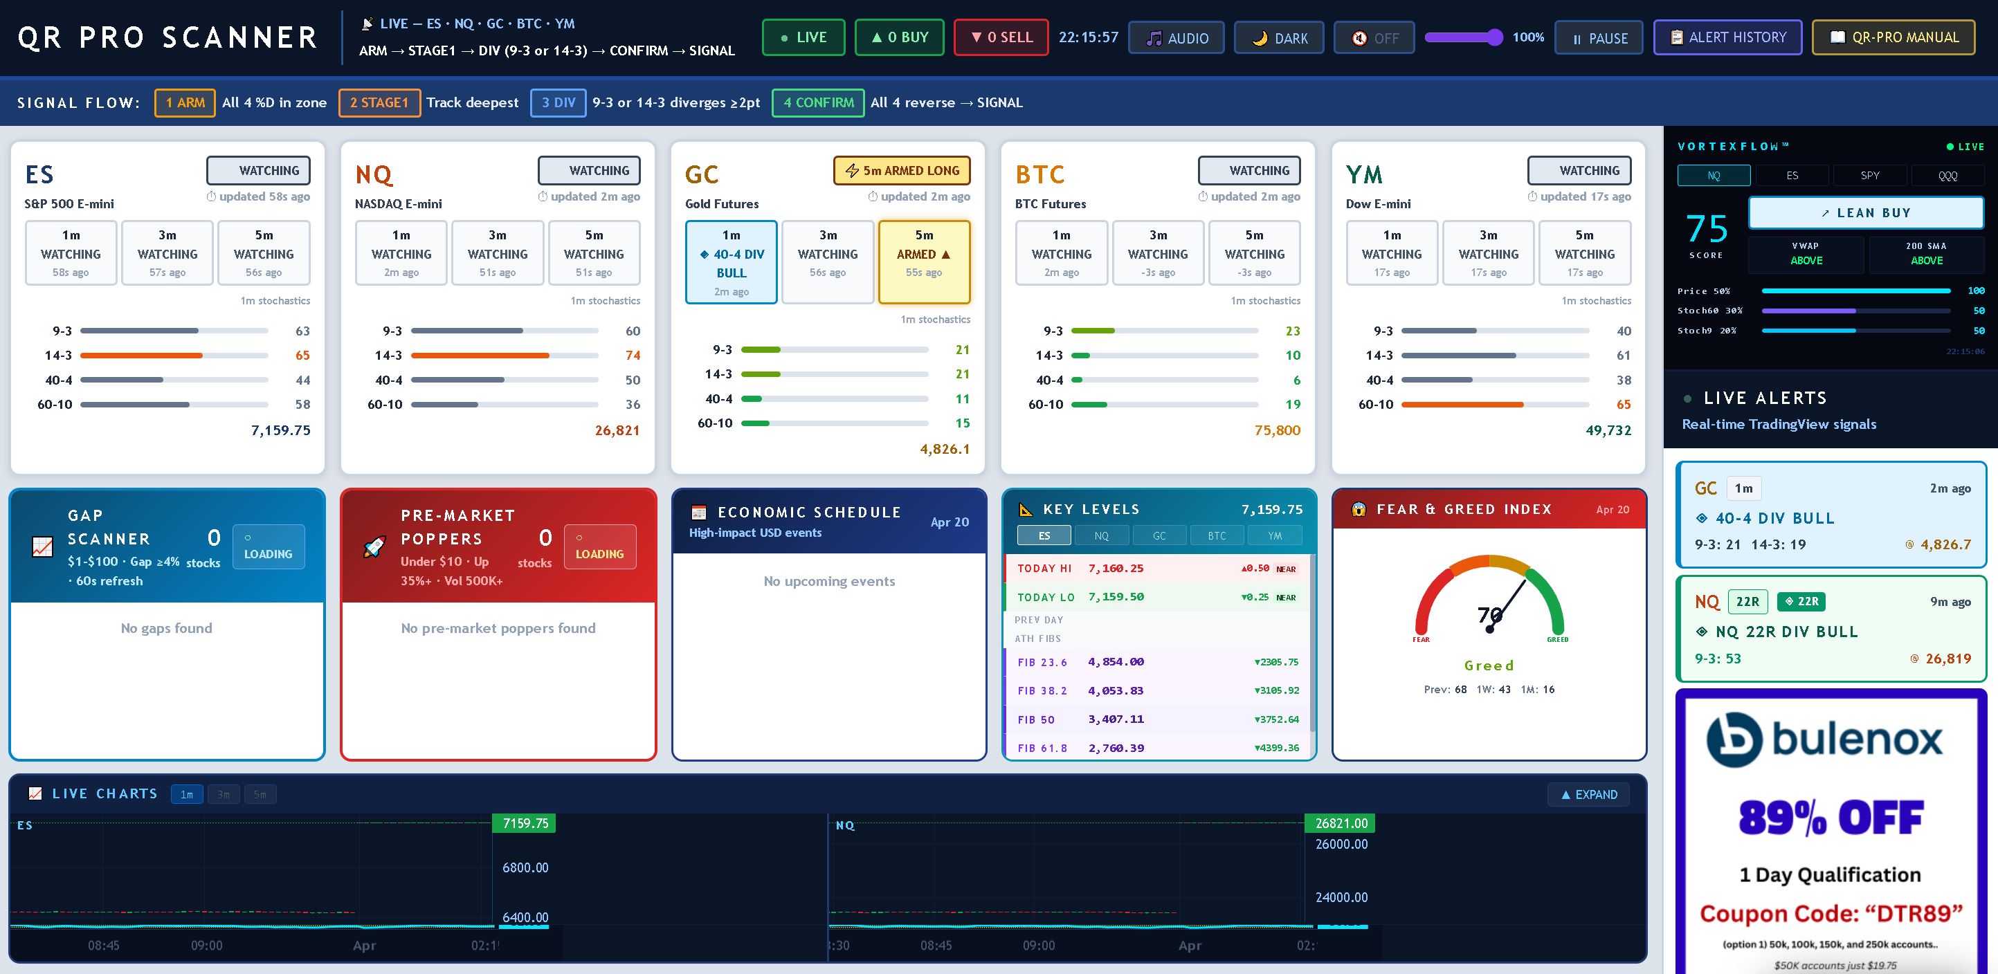Click the diamond icon beside 40-4 DIV BULL alert
1998x974 pixels.
1702,518
